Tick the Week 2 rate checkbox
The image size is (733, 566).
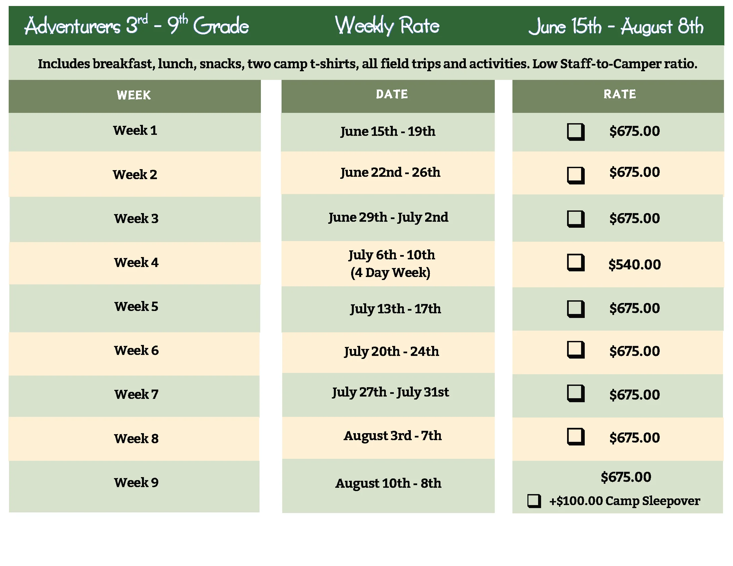[x=575, y=175]
